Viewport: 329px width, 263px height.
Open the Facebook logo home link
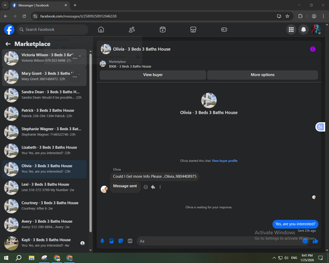click(9, 30)
